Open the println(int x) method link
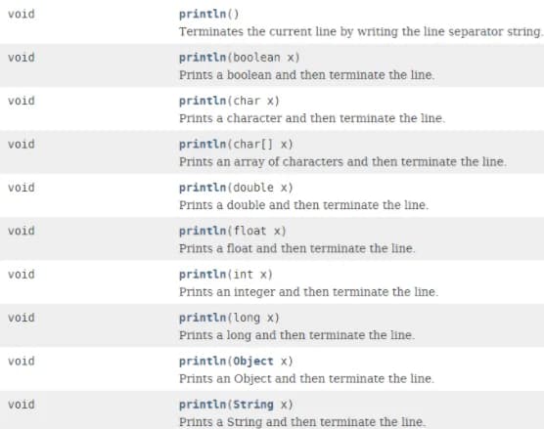Screen dimensions: 544x429 tap(203, 275)
